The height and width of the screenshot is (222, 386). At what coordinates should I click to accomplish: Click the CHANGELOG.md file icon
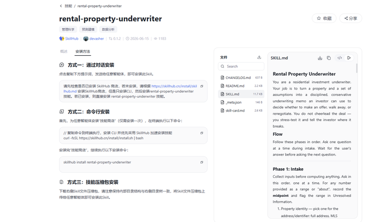point(222,78)
